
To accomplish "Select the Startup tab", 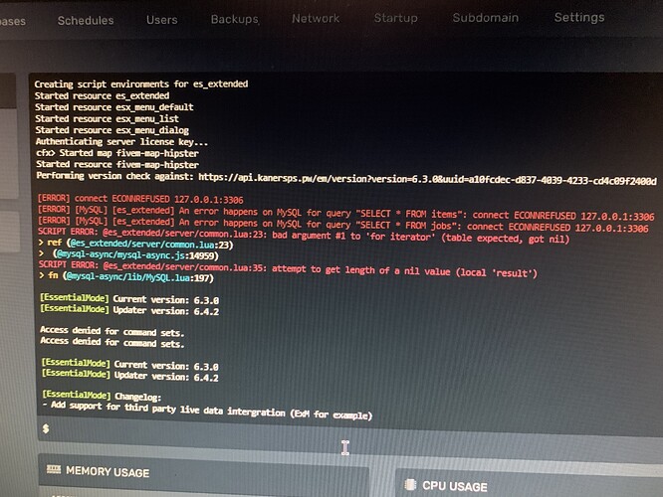I will (x=396, y=18).
